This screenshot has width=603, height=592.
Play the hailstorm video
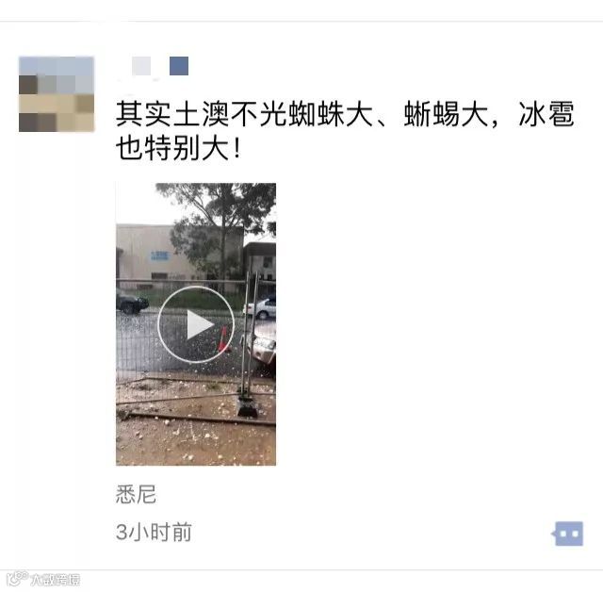coord(196,324)
